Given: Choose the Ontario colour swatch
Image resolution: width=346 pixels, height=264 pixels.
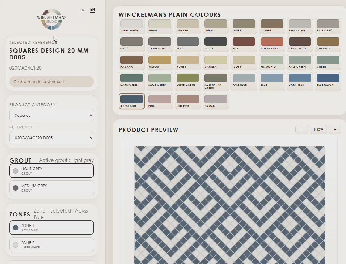Looking at the screenshot, I should 188,26.
